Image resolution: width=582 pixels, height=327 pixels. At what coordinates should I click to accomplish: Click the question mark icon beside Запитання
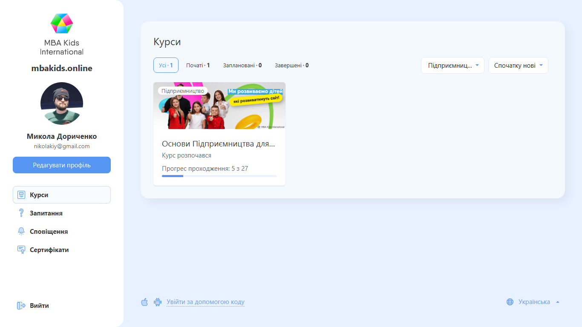point(21,213)
